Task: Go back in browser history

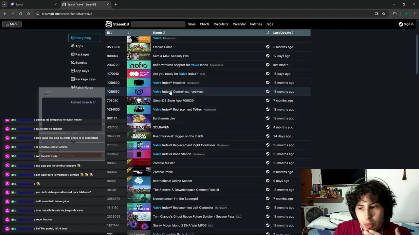Action: [x=5, y=14]
